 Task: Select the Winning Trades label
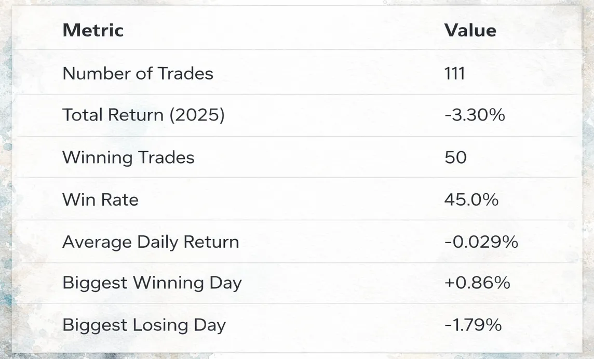(x=128, y=158)
